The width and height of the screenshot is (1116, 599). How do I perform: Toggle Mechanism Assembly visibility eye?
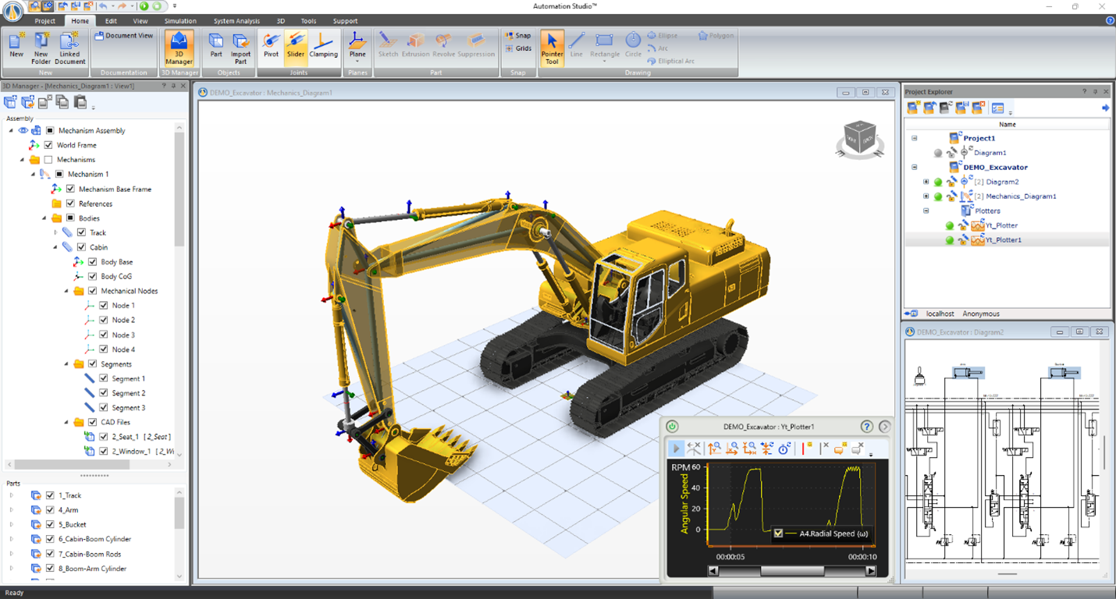click(x=23, y=130)
